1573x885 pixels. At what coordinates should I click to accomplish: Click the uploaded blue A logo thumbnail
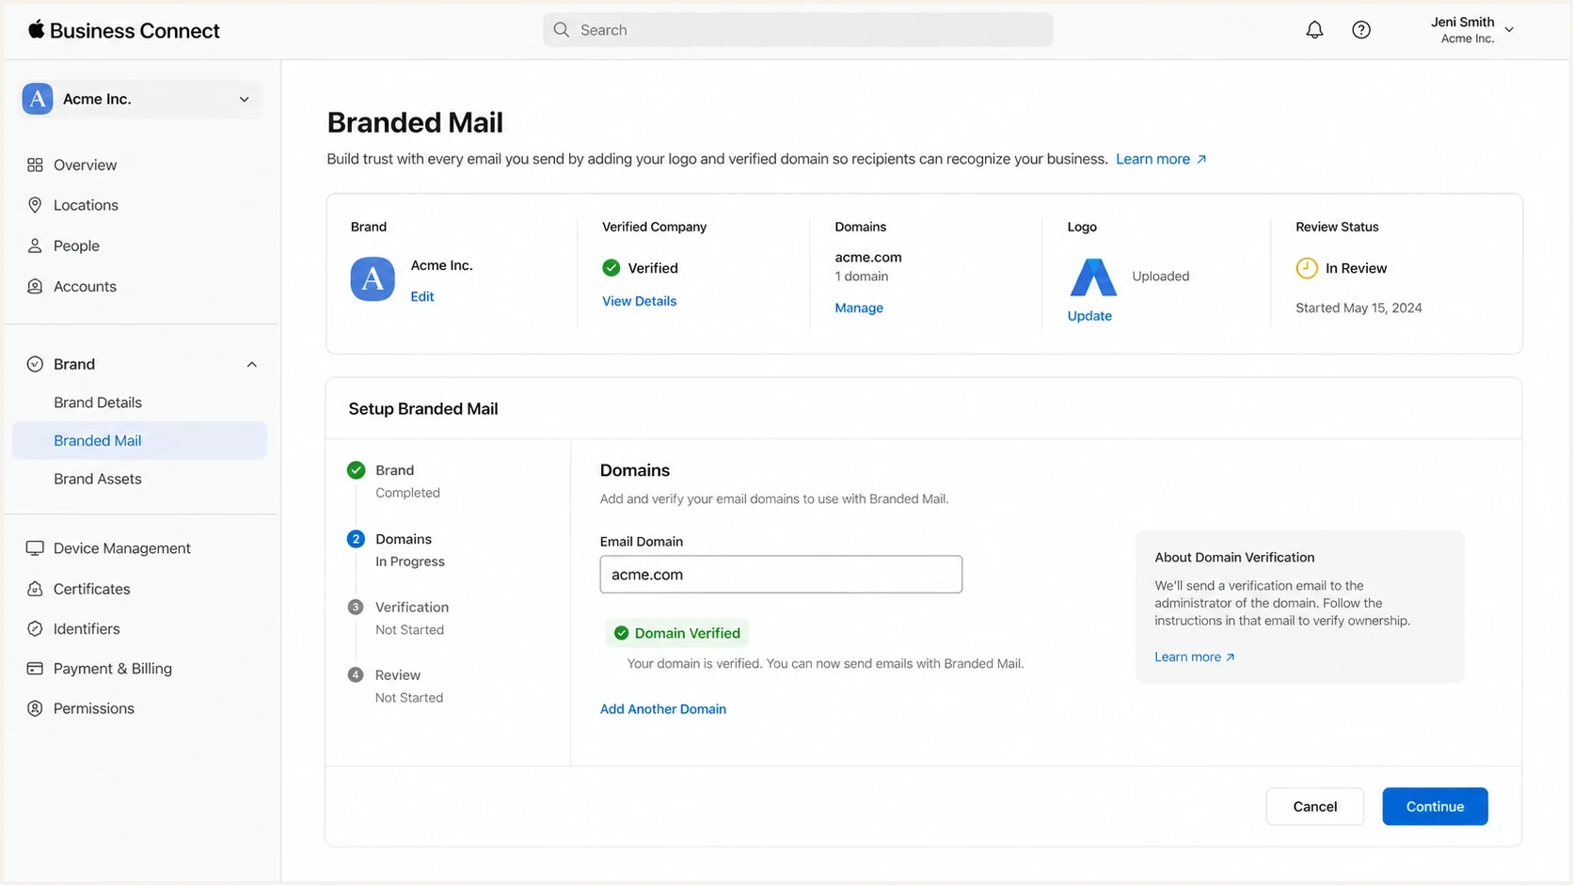(x=1093, y=277)
